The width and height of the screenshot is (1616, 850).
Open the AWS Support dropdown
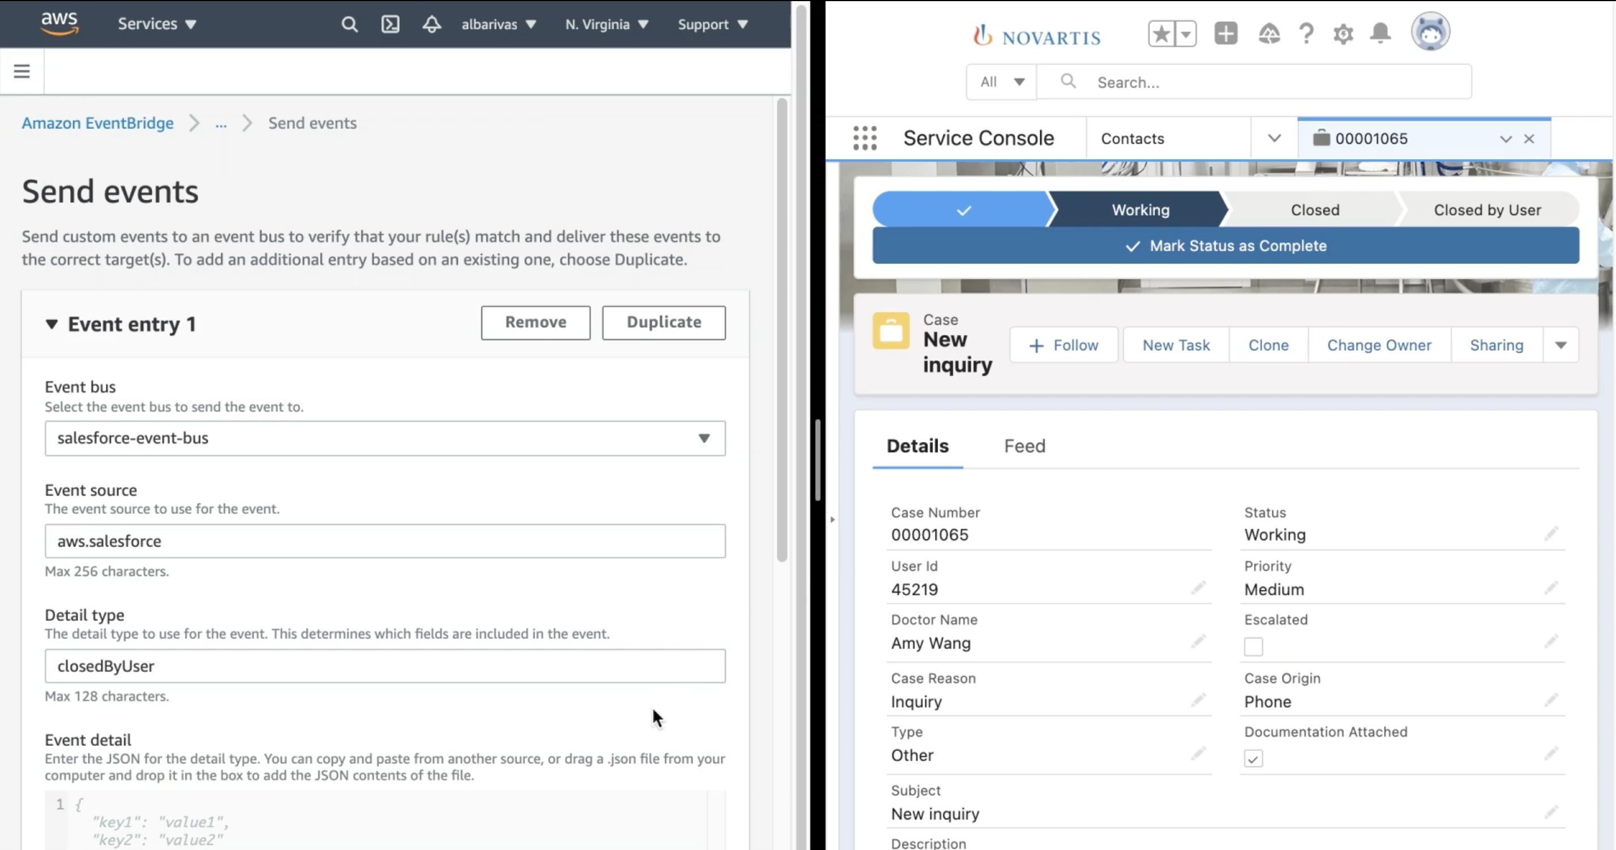pos(713,24)
